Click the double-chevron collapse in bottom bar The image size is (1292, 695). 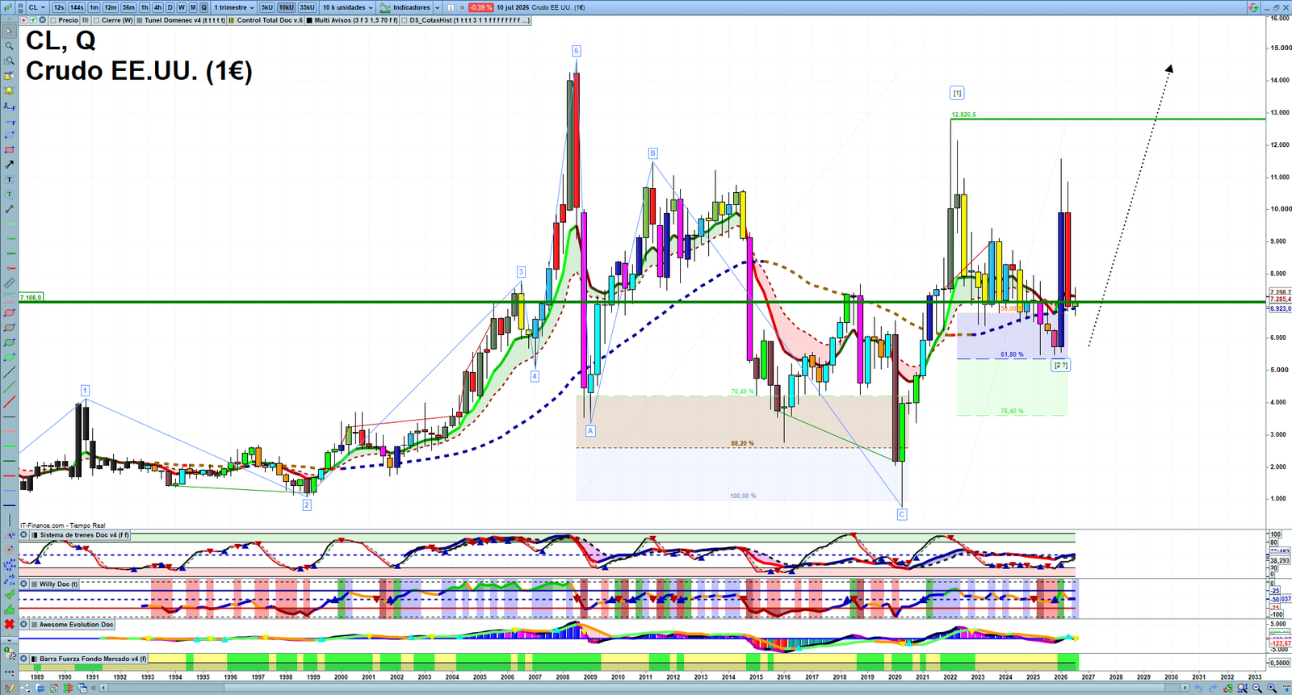tap(94, 688)
